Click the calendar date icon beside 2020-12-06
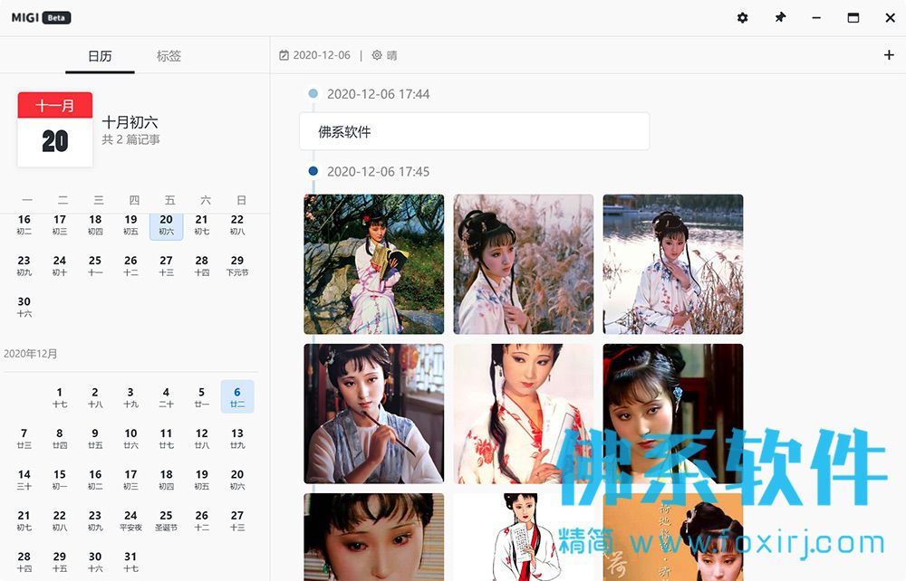Image resolution: width=906 pixels, height=581 pixels. coord(284,55)
